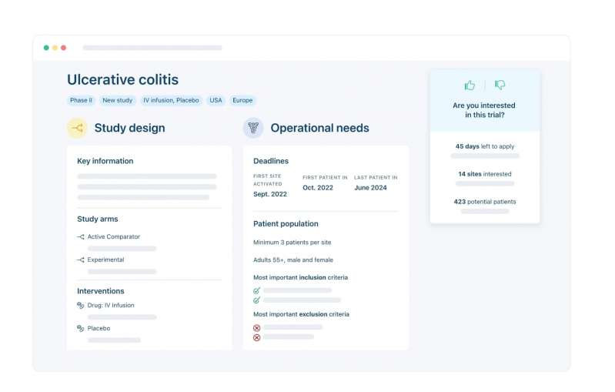Screen dimensions: 615x392
Task: Click the thumbs up icon
Action: [470, 85]
